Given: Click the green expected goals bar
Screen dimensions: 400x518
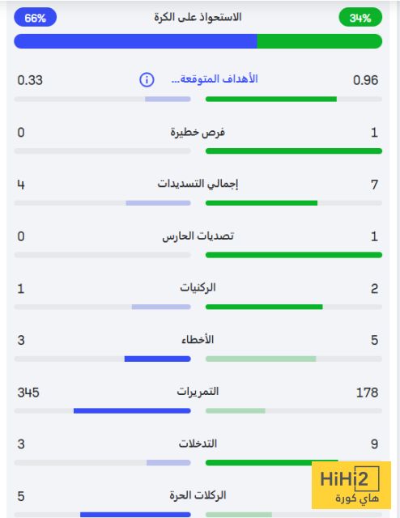Looking at the screenshot, I should [271, 99].
